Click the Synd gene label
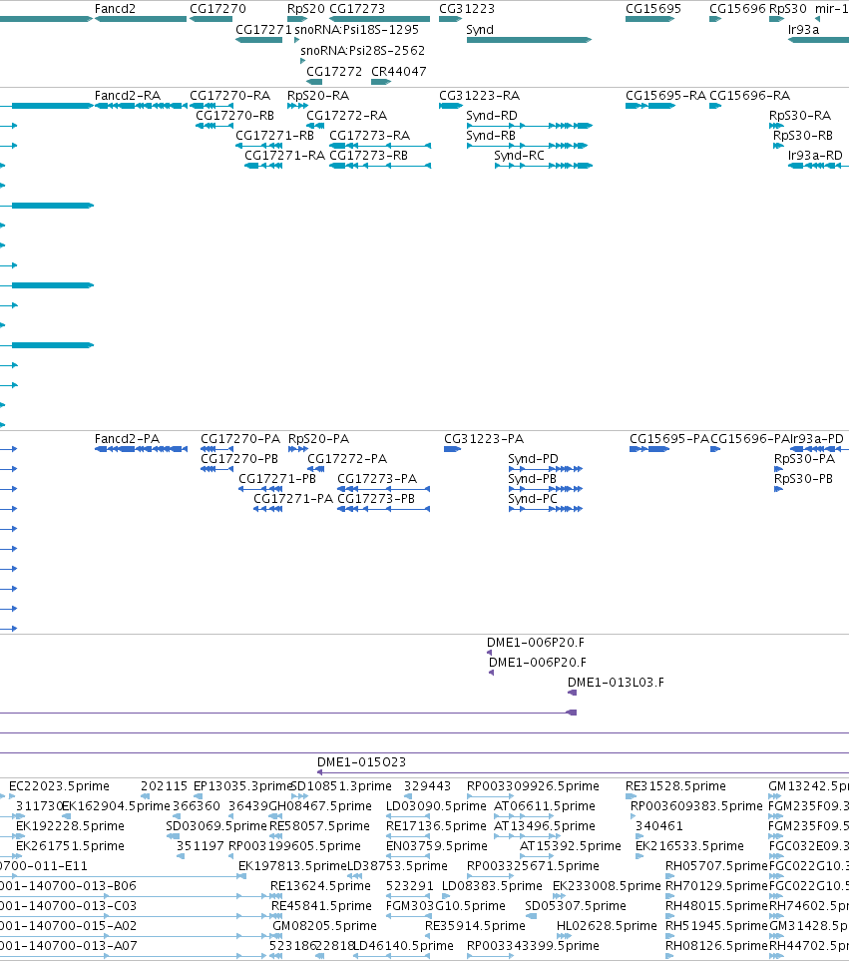 click(x=480, y=30)
